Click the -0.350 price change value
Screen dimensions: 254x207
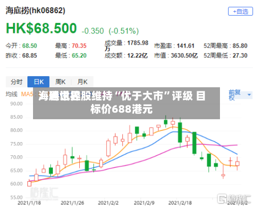92,31
